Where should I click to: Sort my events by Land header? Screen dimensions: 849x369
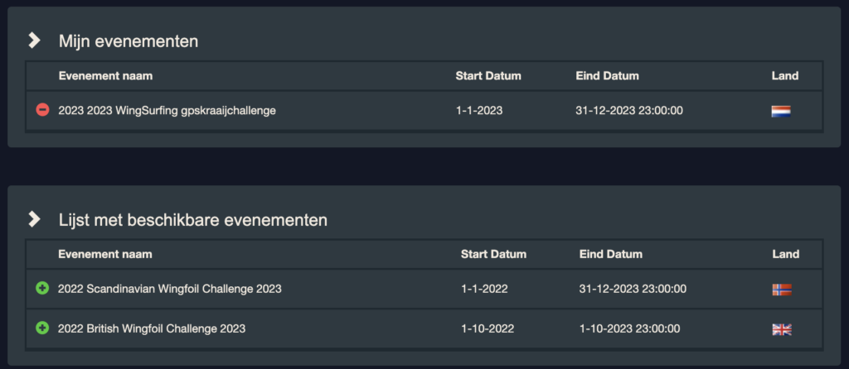click(785, 75)
